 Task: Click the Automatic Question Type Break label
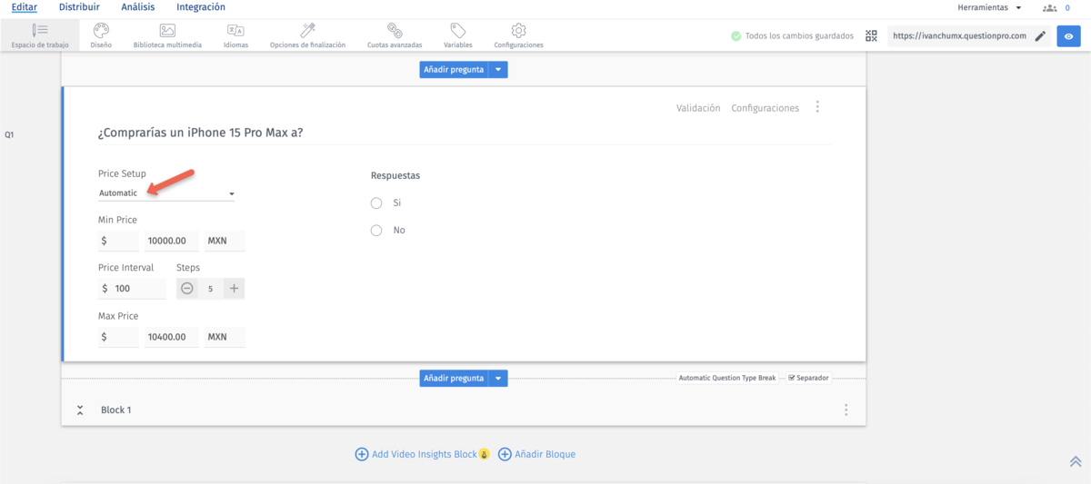click(727, 378)
